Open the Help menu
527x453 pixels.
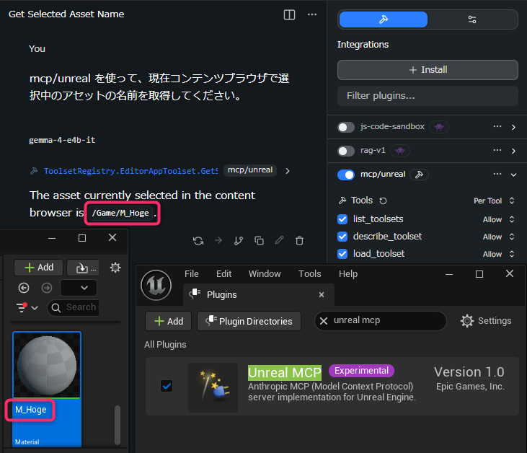(x=348, y=274)
